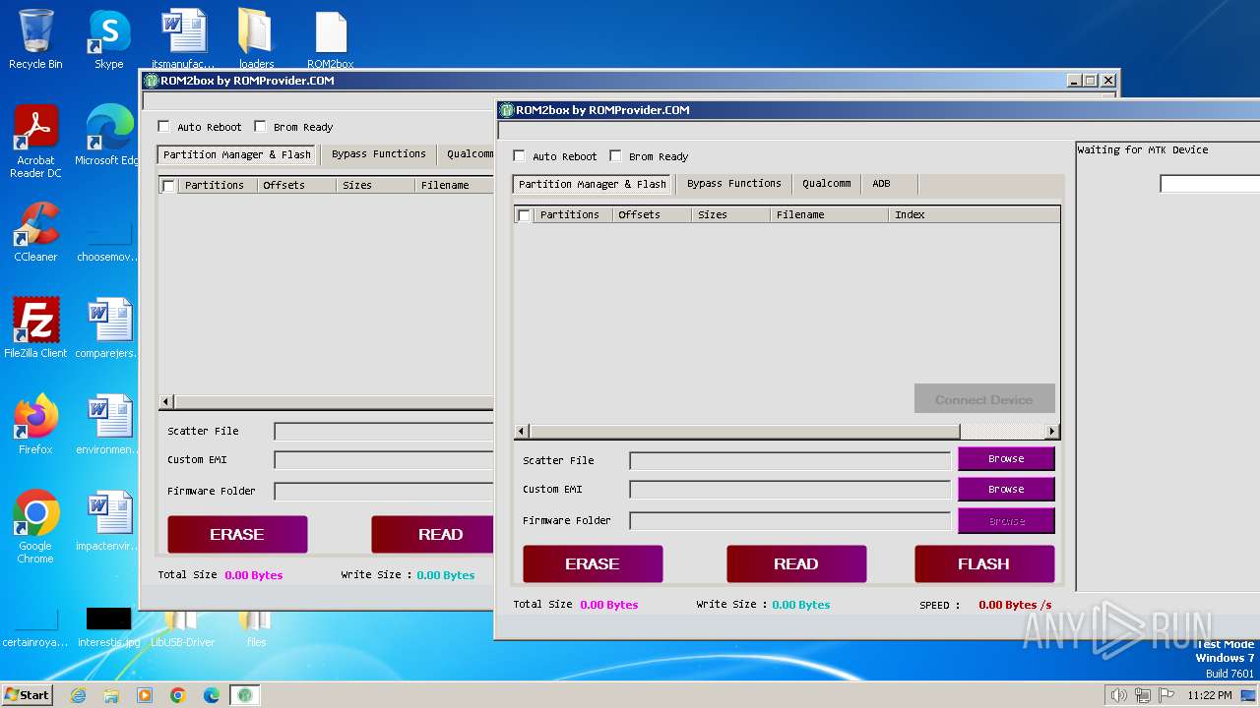
Task: Open CCleaner desktop shortcut
Action: (35, 232)
